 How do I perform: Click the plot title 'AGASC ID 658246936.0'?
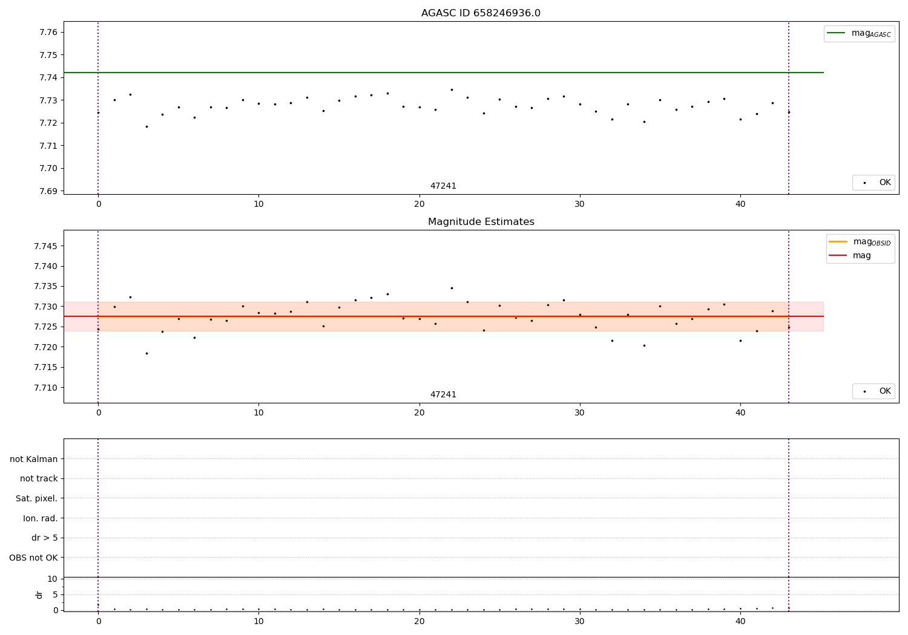click(481, 13)
